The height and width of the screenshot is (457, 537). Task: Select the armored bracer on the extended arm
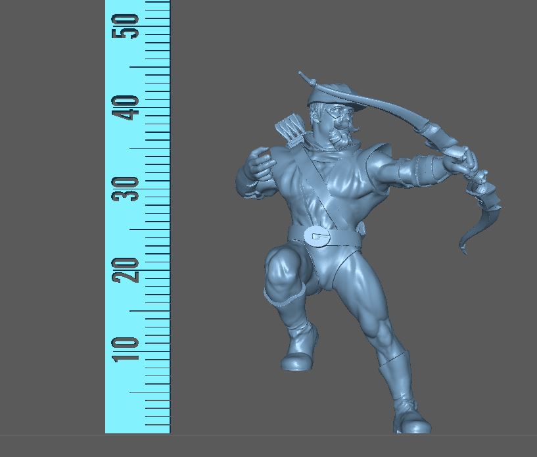[424, 168]
